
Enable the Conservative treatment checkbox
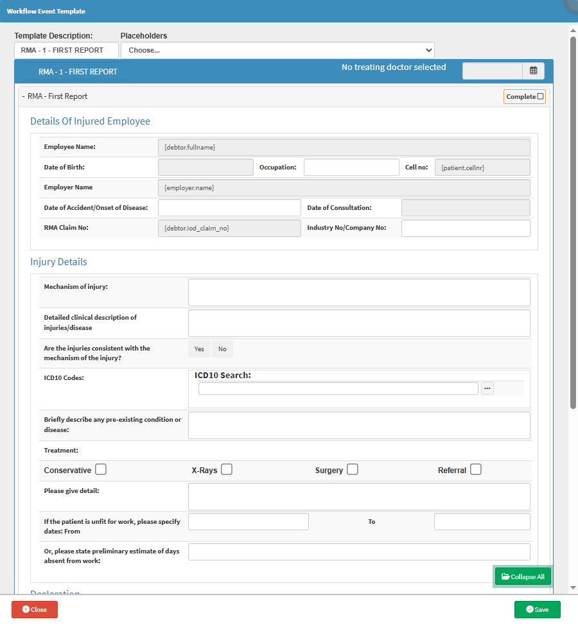(101, 470)
